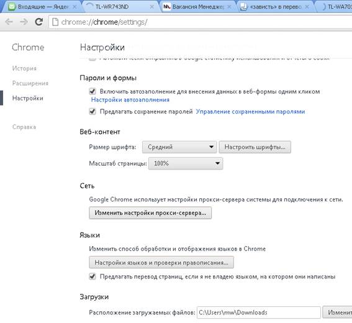Reload the page with the refresh icon

[39, 22]
